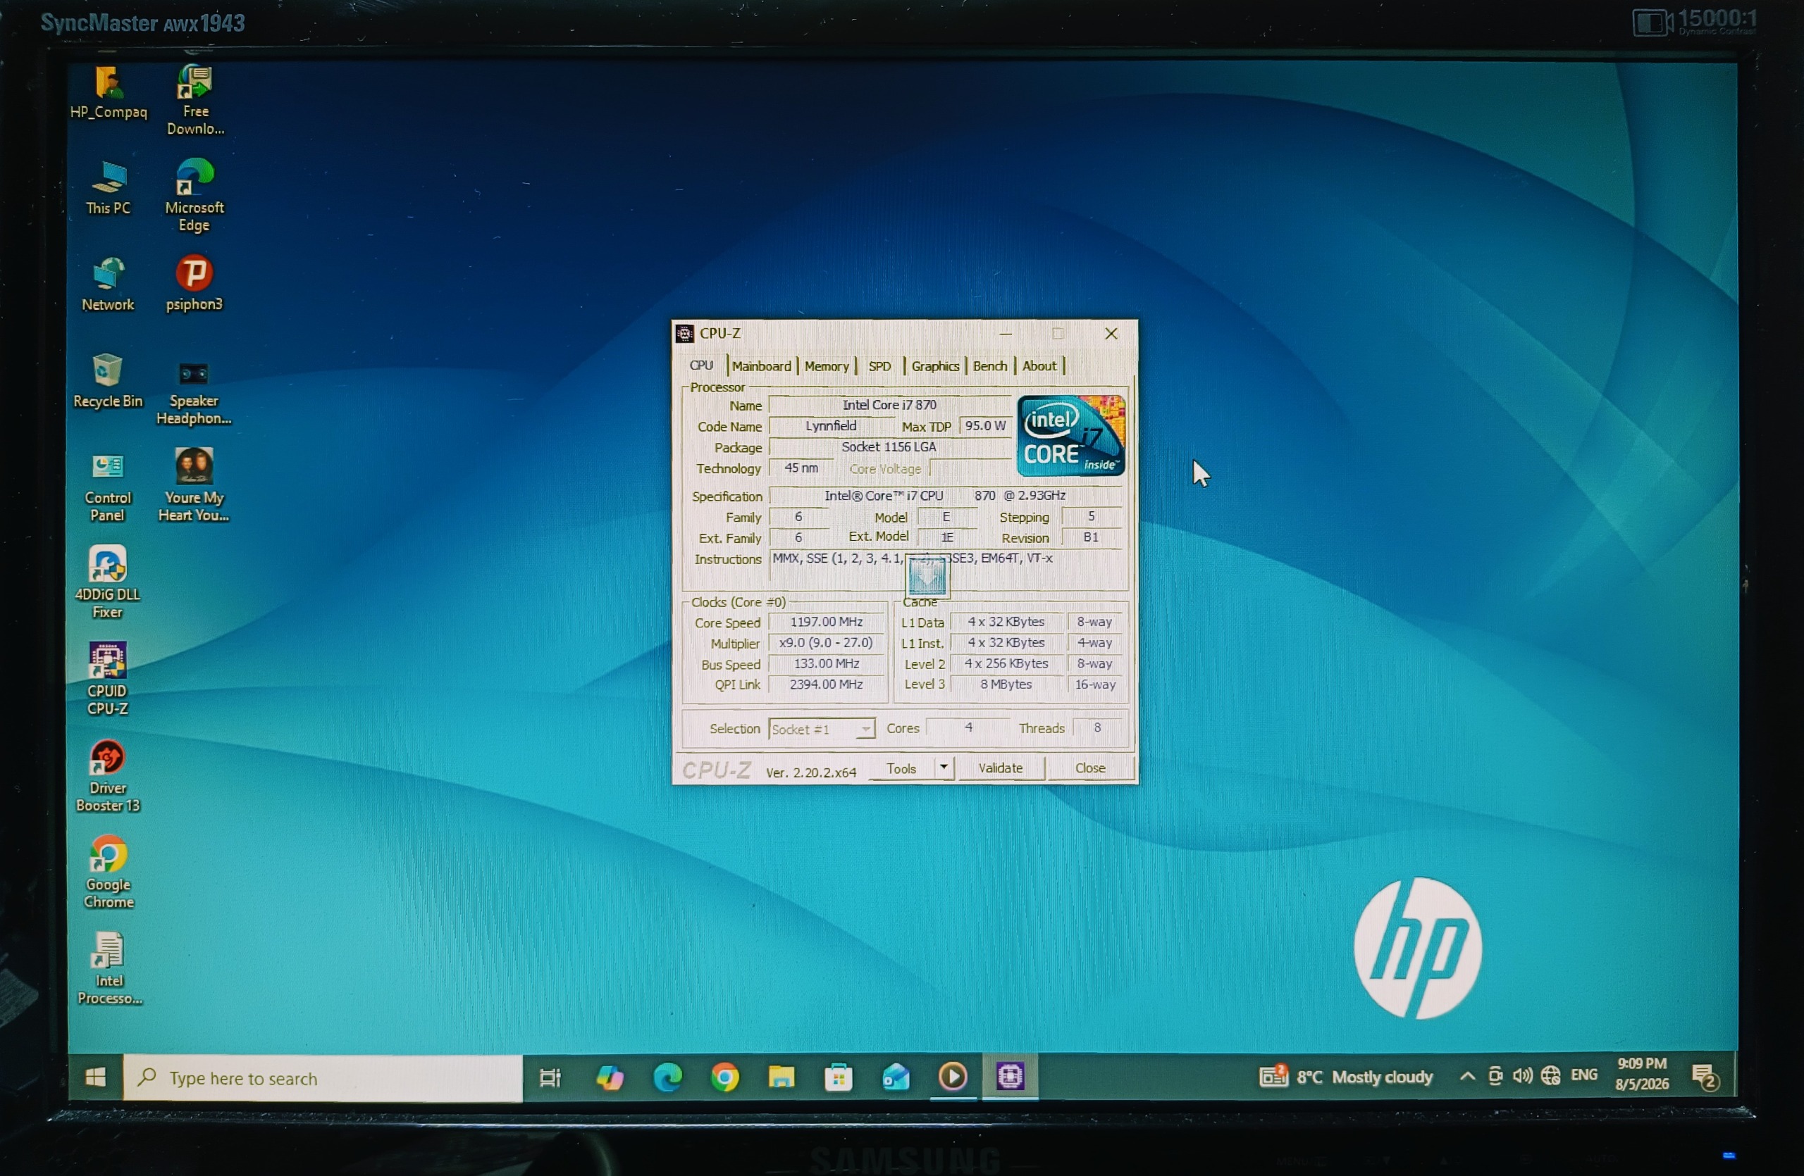Open the notification center icon
Image resolution: width=1804 pixels, height=1176 pixels.
(x=1705, y=1077)
